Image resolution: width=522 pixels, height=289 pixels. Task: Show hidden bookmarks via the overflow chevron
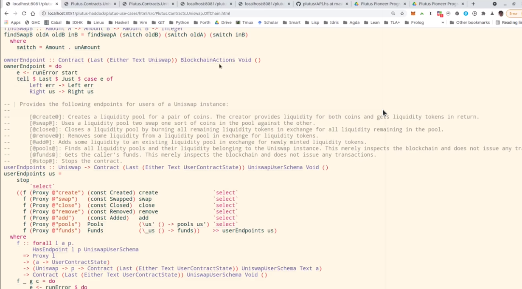pos(443,22)
